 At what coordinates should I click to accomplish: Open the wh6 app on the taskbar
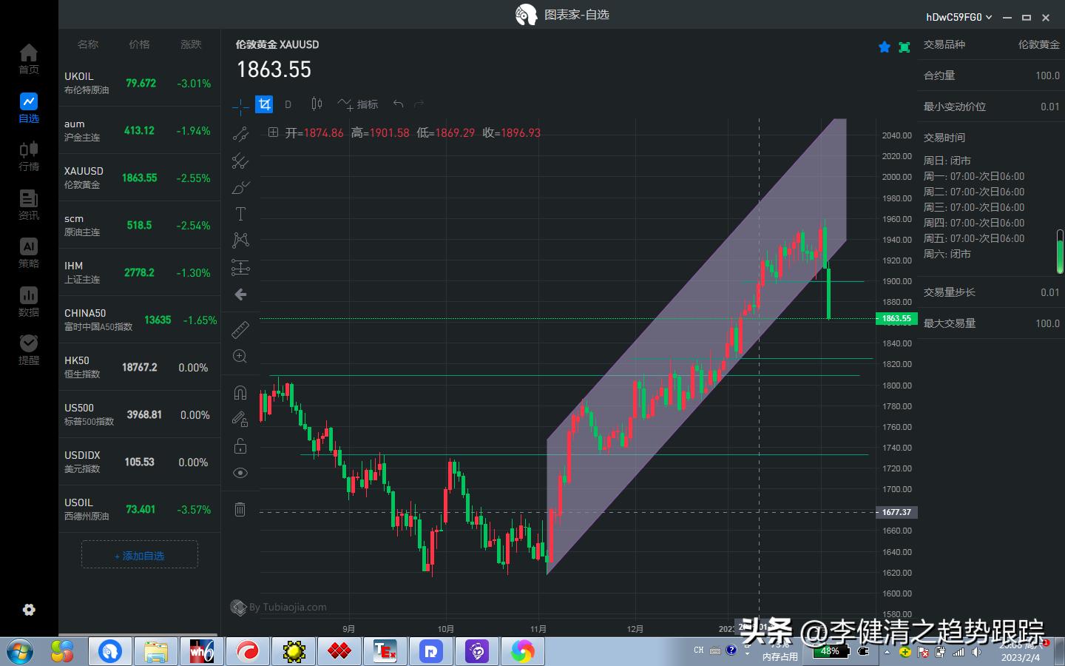pyautogui.click(x=202, y=651)
